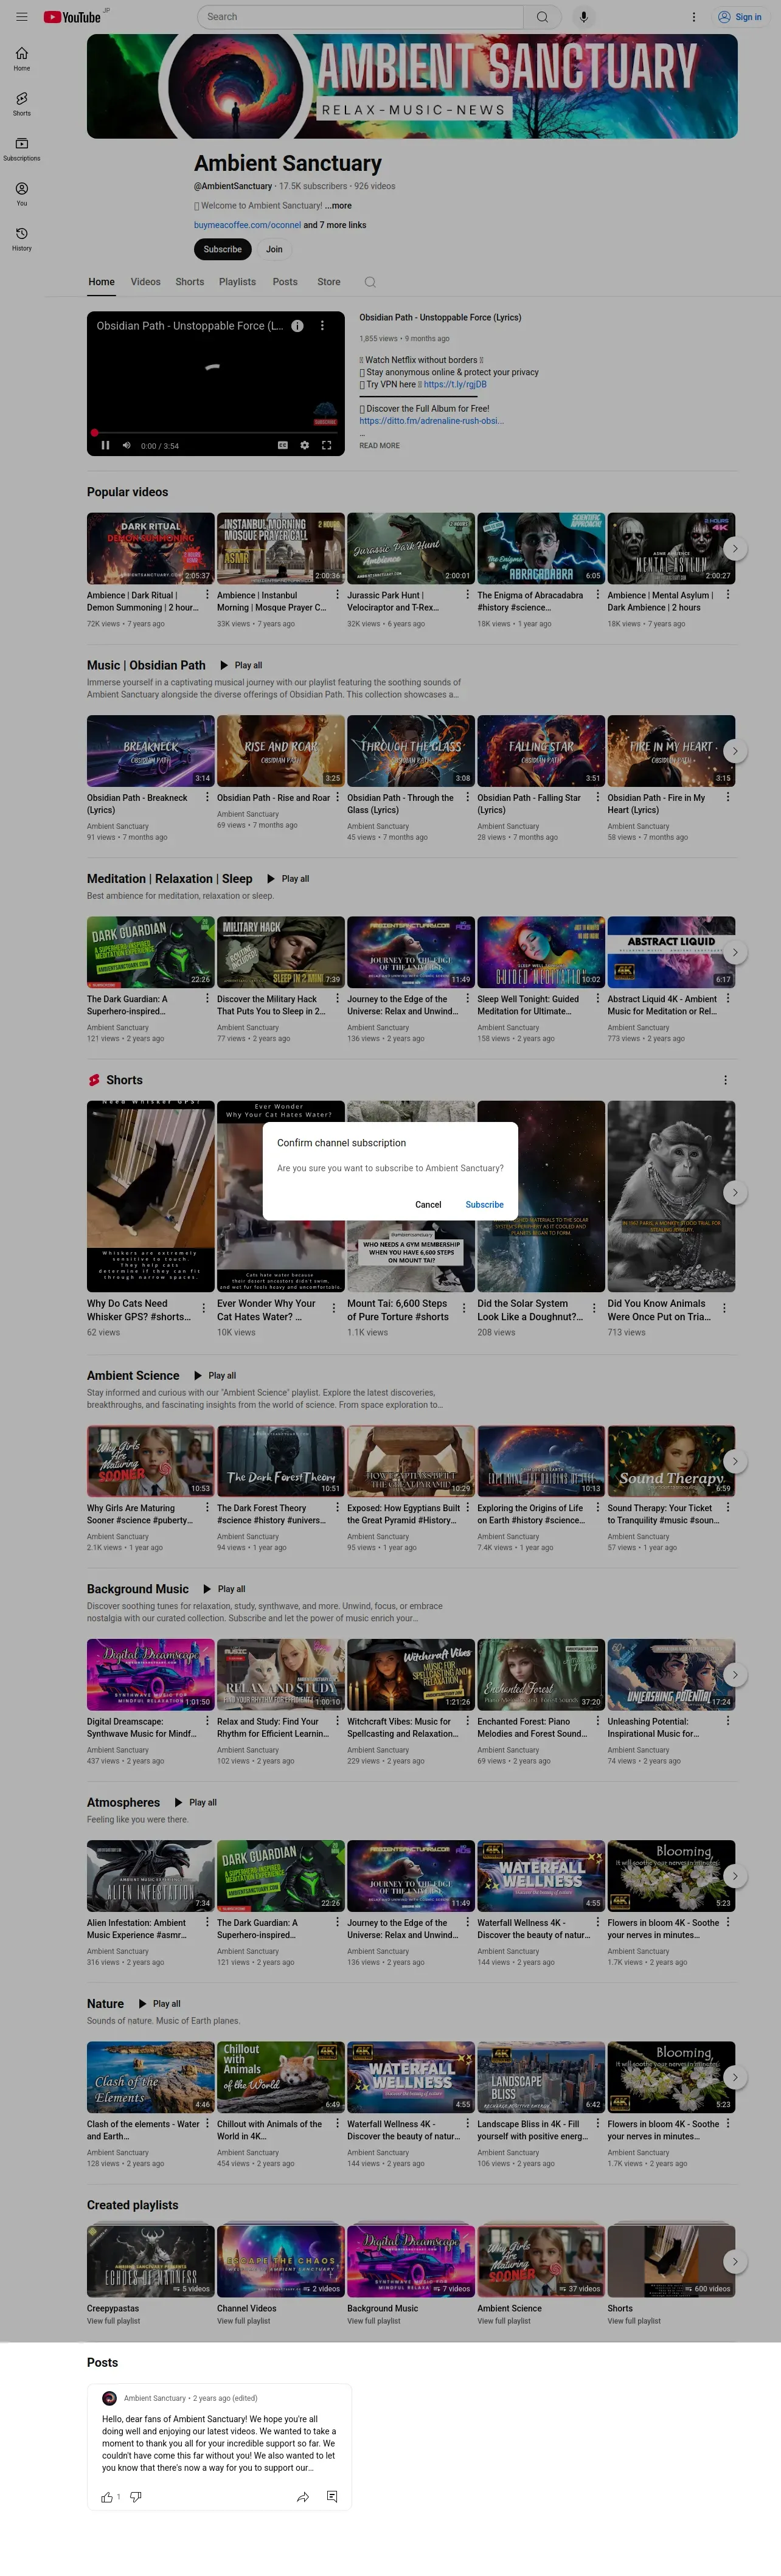The height and width of the screenshot is (2576, 781).
Task: Search within the channel using the tab-bar magnifier
Action: click(x=370, y=282)
